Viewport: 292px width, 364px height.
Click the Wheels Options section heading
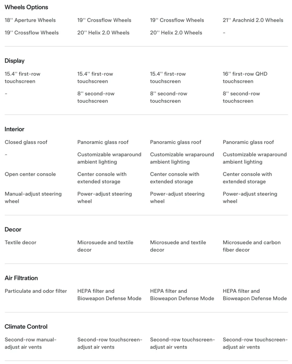(26, 7)
